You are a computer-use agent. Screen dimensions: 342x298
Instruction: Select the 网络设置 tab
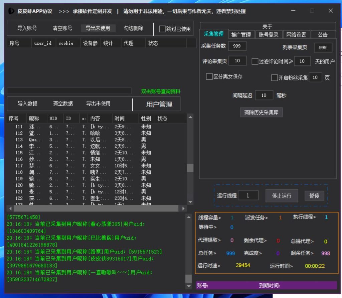pos(296,35)
